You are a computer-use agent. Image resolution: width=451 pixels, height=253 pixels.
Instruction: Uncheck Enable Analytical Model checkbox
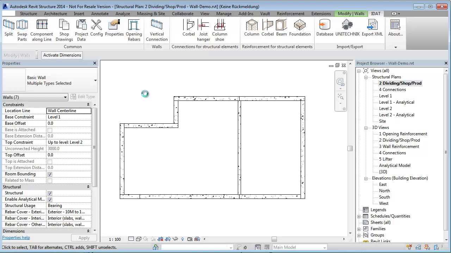click(x=50, y=200)
